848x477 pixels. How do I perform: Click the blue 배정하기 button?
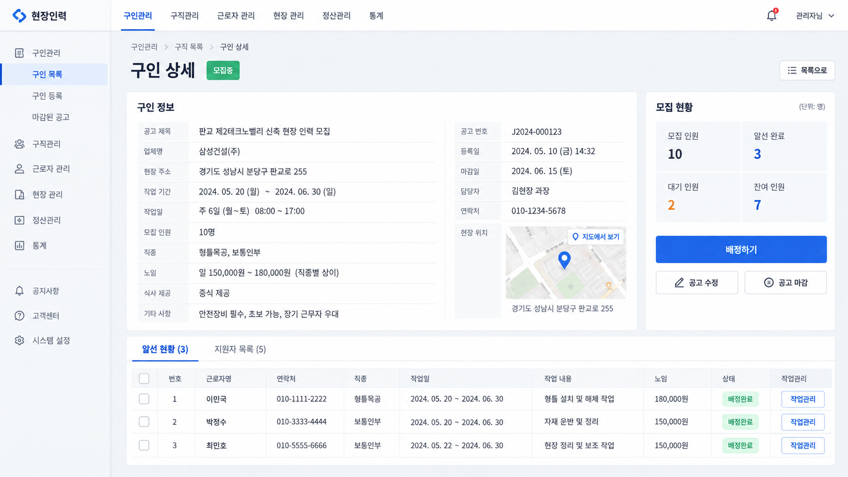coord(741,249)
